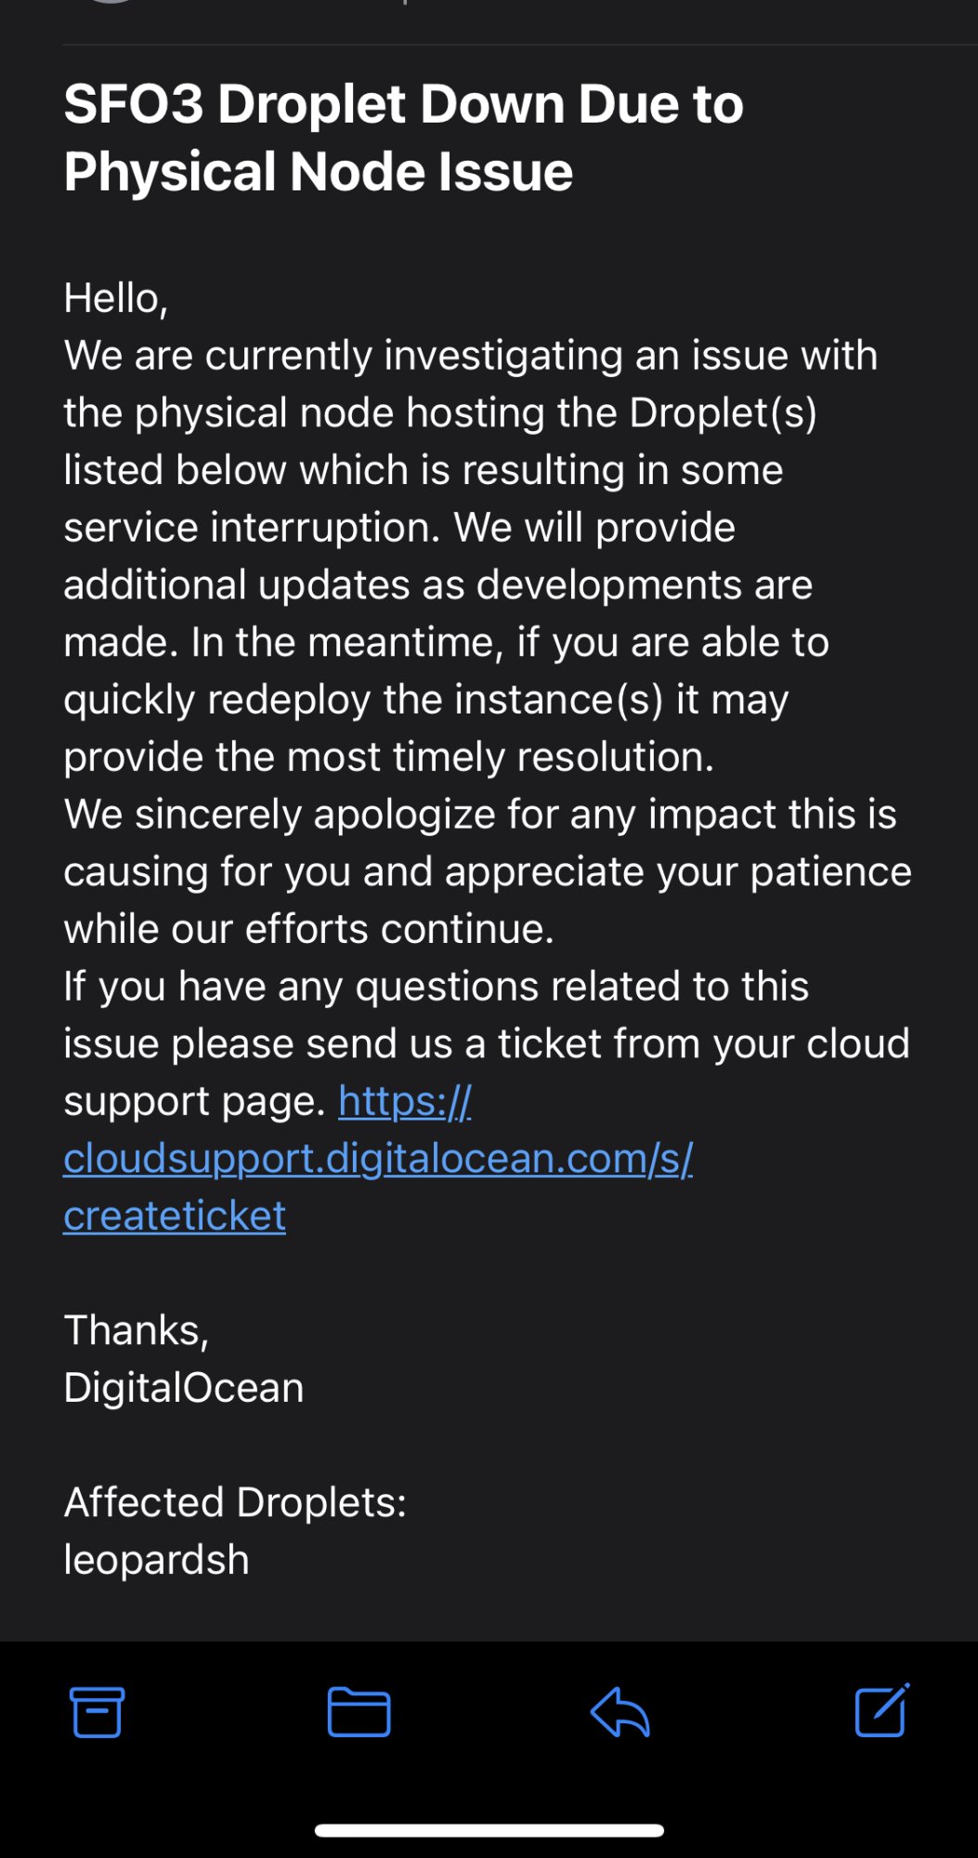Tap the Reply arrow icon

619,1712
